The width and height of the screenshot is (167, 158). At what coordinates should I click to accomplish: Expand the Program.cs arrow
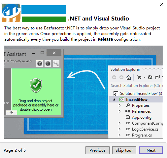[x=119, y=135]
